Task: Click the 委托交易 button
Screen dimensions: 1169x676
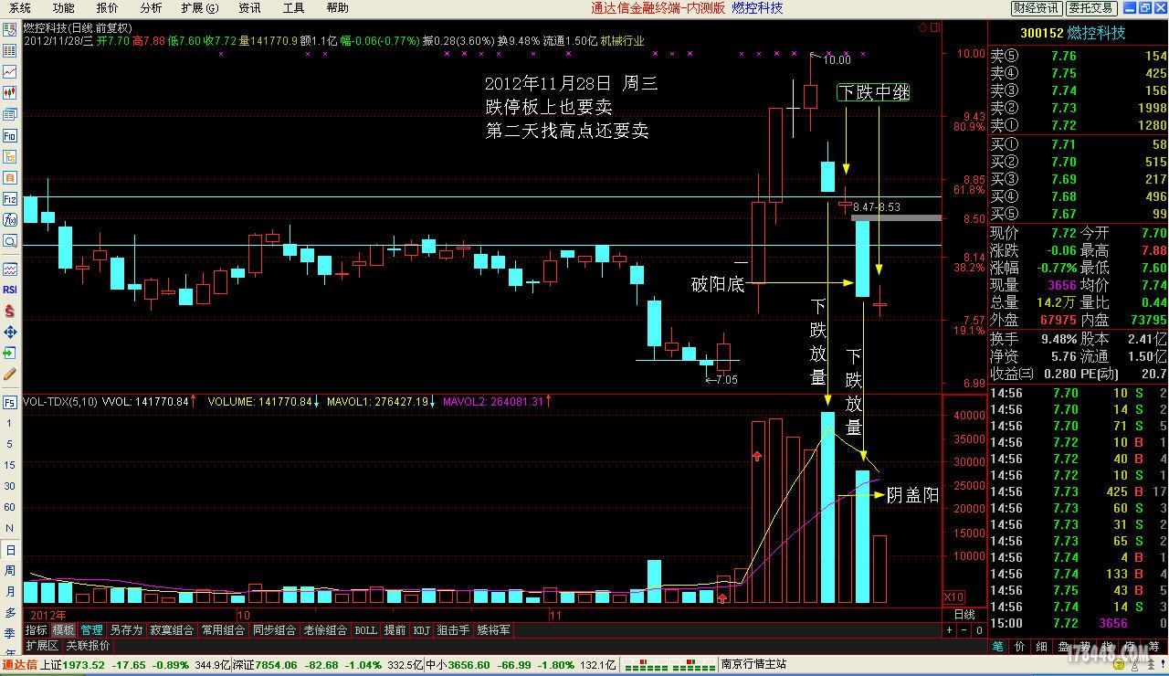Action: tap(1091, 8)
